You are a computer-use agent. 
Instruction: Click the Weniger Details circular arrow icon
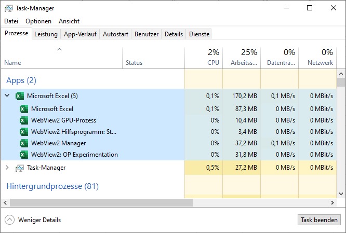(9, 220)
